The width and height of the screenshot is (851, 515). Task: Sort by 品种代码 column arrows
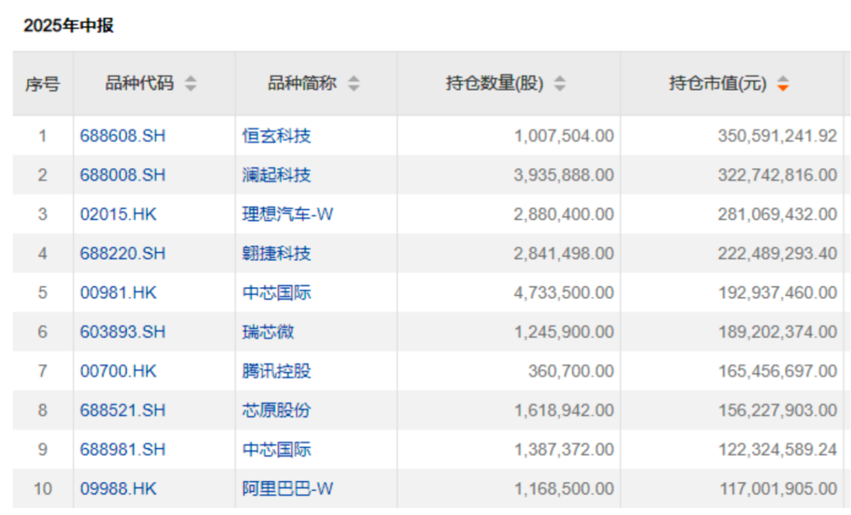[191, 84]
